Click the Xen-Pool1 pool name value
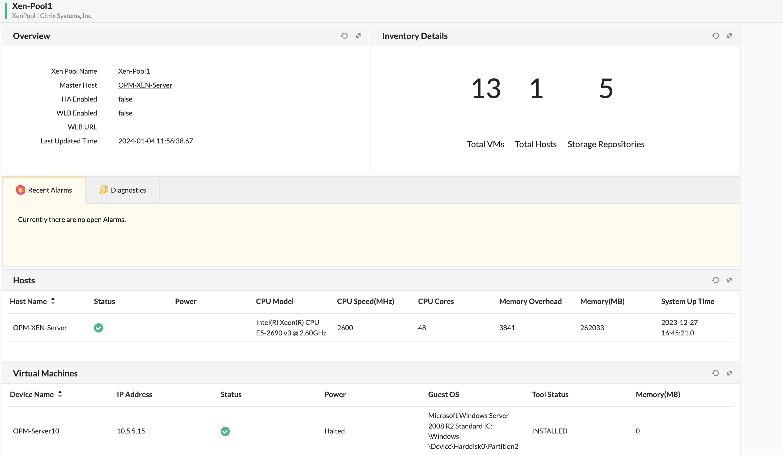 [134, 71]
